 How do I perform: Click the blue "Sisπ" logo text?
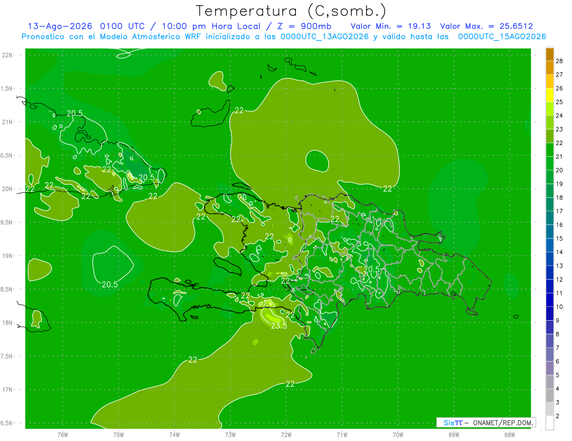point(452,422)
